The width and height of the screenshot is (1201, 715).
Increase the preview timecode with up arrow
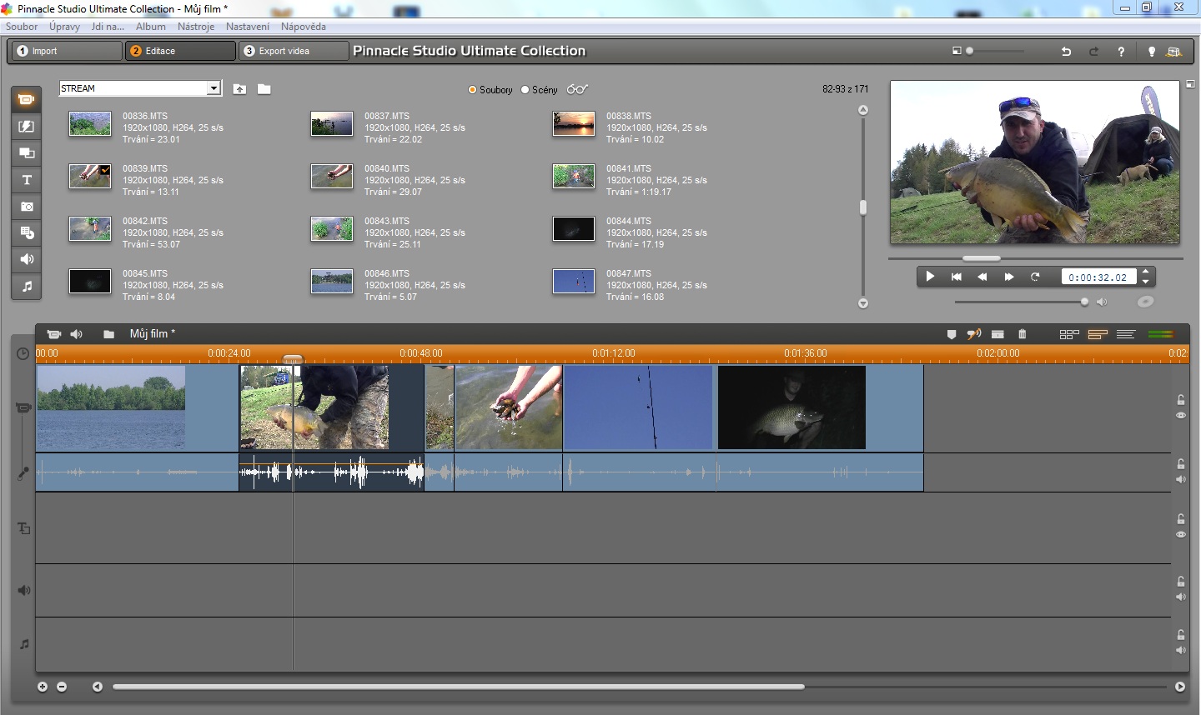1146,272
